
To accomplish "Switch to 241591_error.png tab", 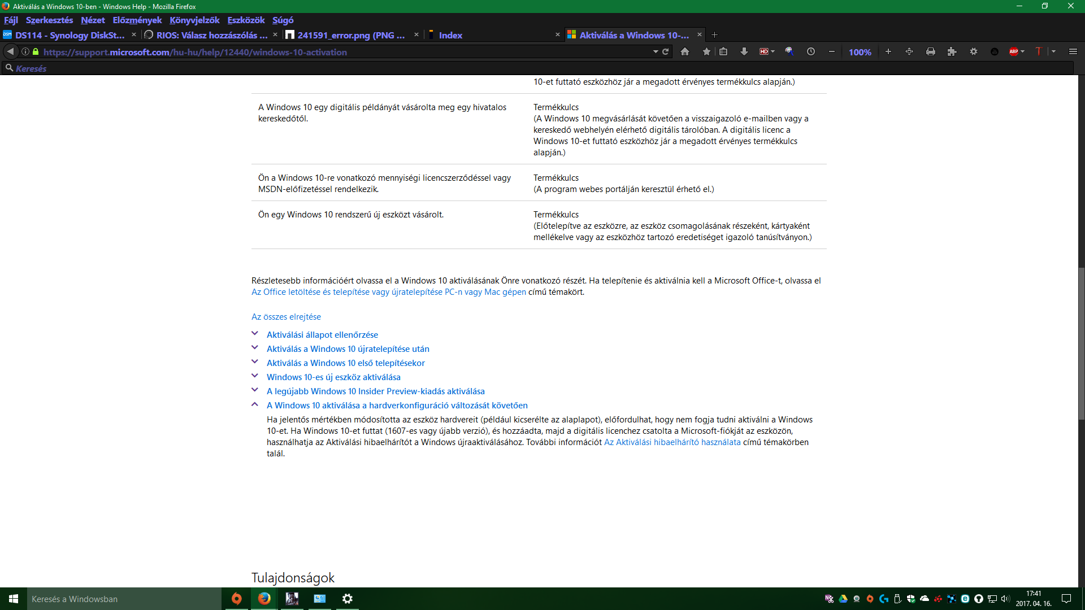I will click(x=351, y=35).
